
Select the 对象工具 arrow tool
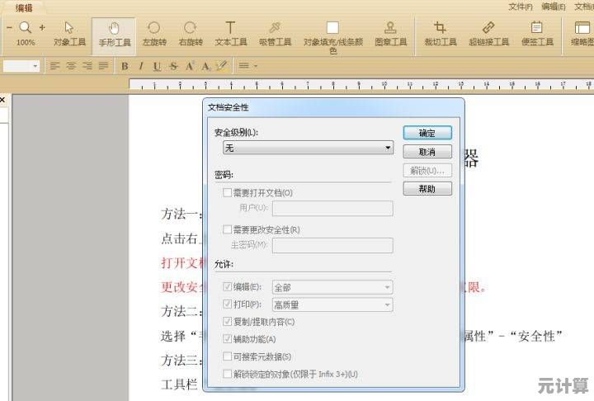(69, 33)
